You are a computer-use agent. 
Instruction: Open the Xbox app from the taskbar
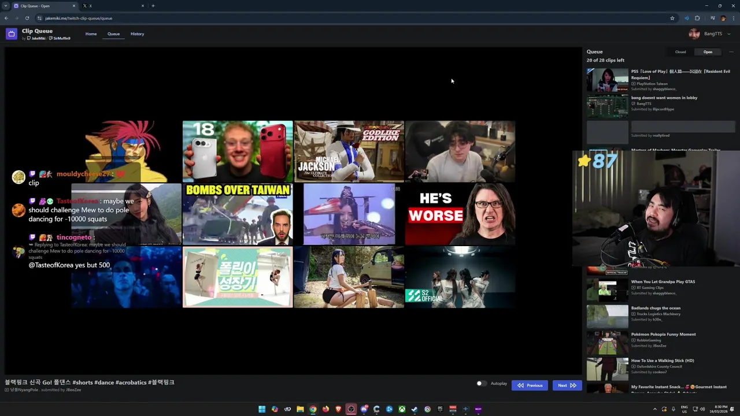click(402, 409)
